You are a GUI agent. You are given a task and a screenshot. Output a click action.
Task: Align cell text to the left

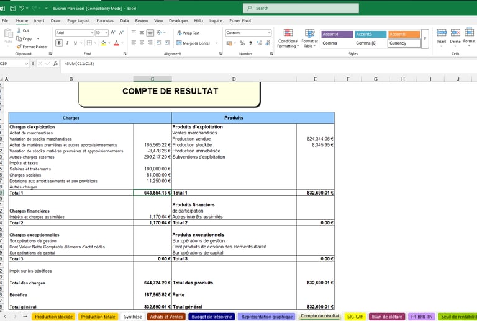[x=134, y=43]
